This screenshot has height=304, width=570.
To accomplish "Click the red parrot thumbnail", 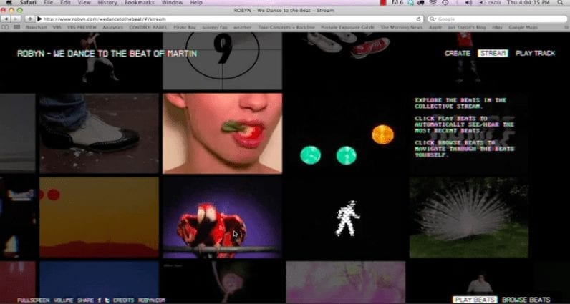I will tap(222, 217).
